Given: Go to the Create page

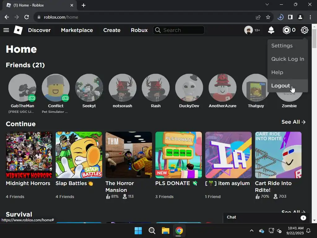Looking at the screenshot, I should 112,30.
